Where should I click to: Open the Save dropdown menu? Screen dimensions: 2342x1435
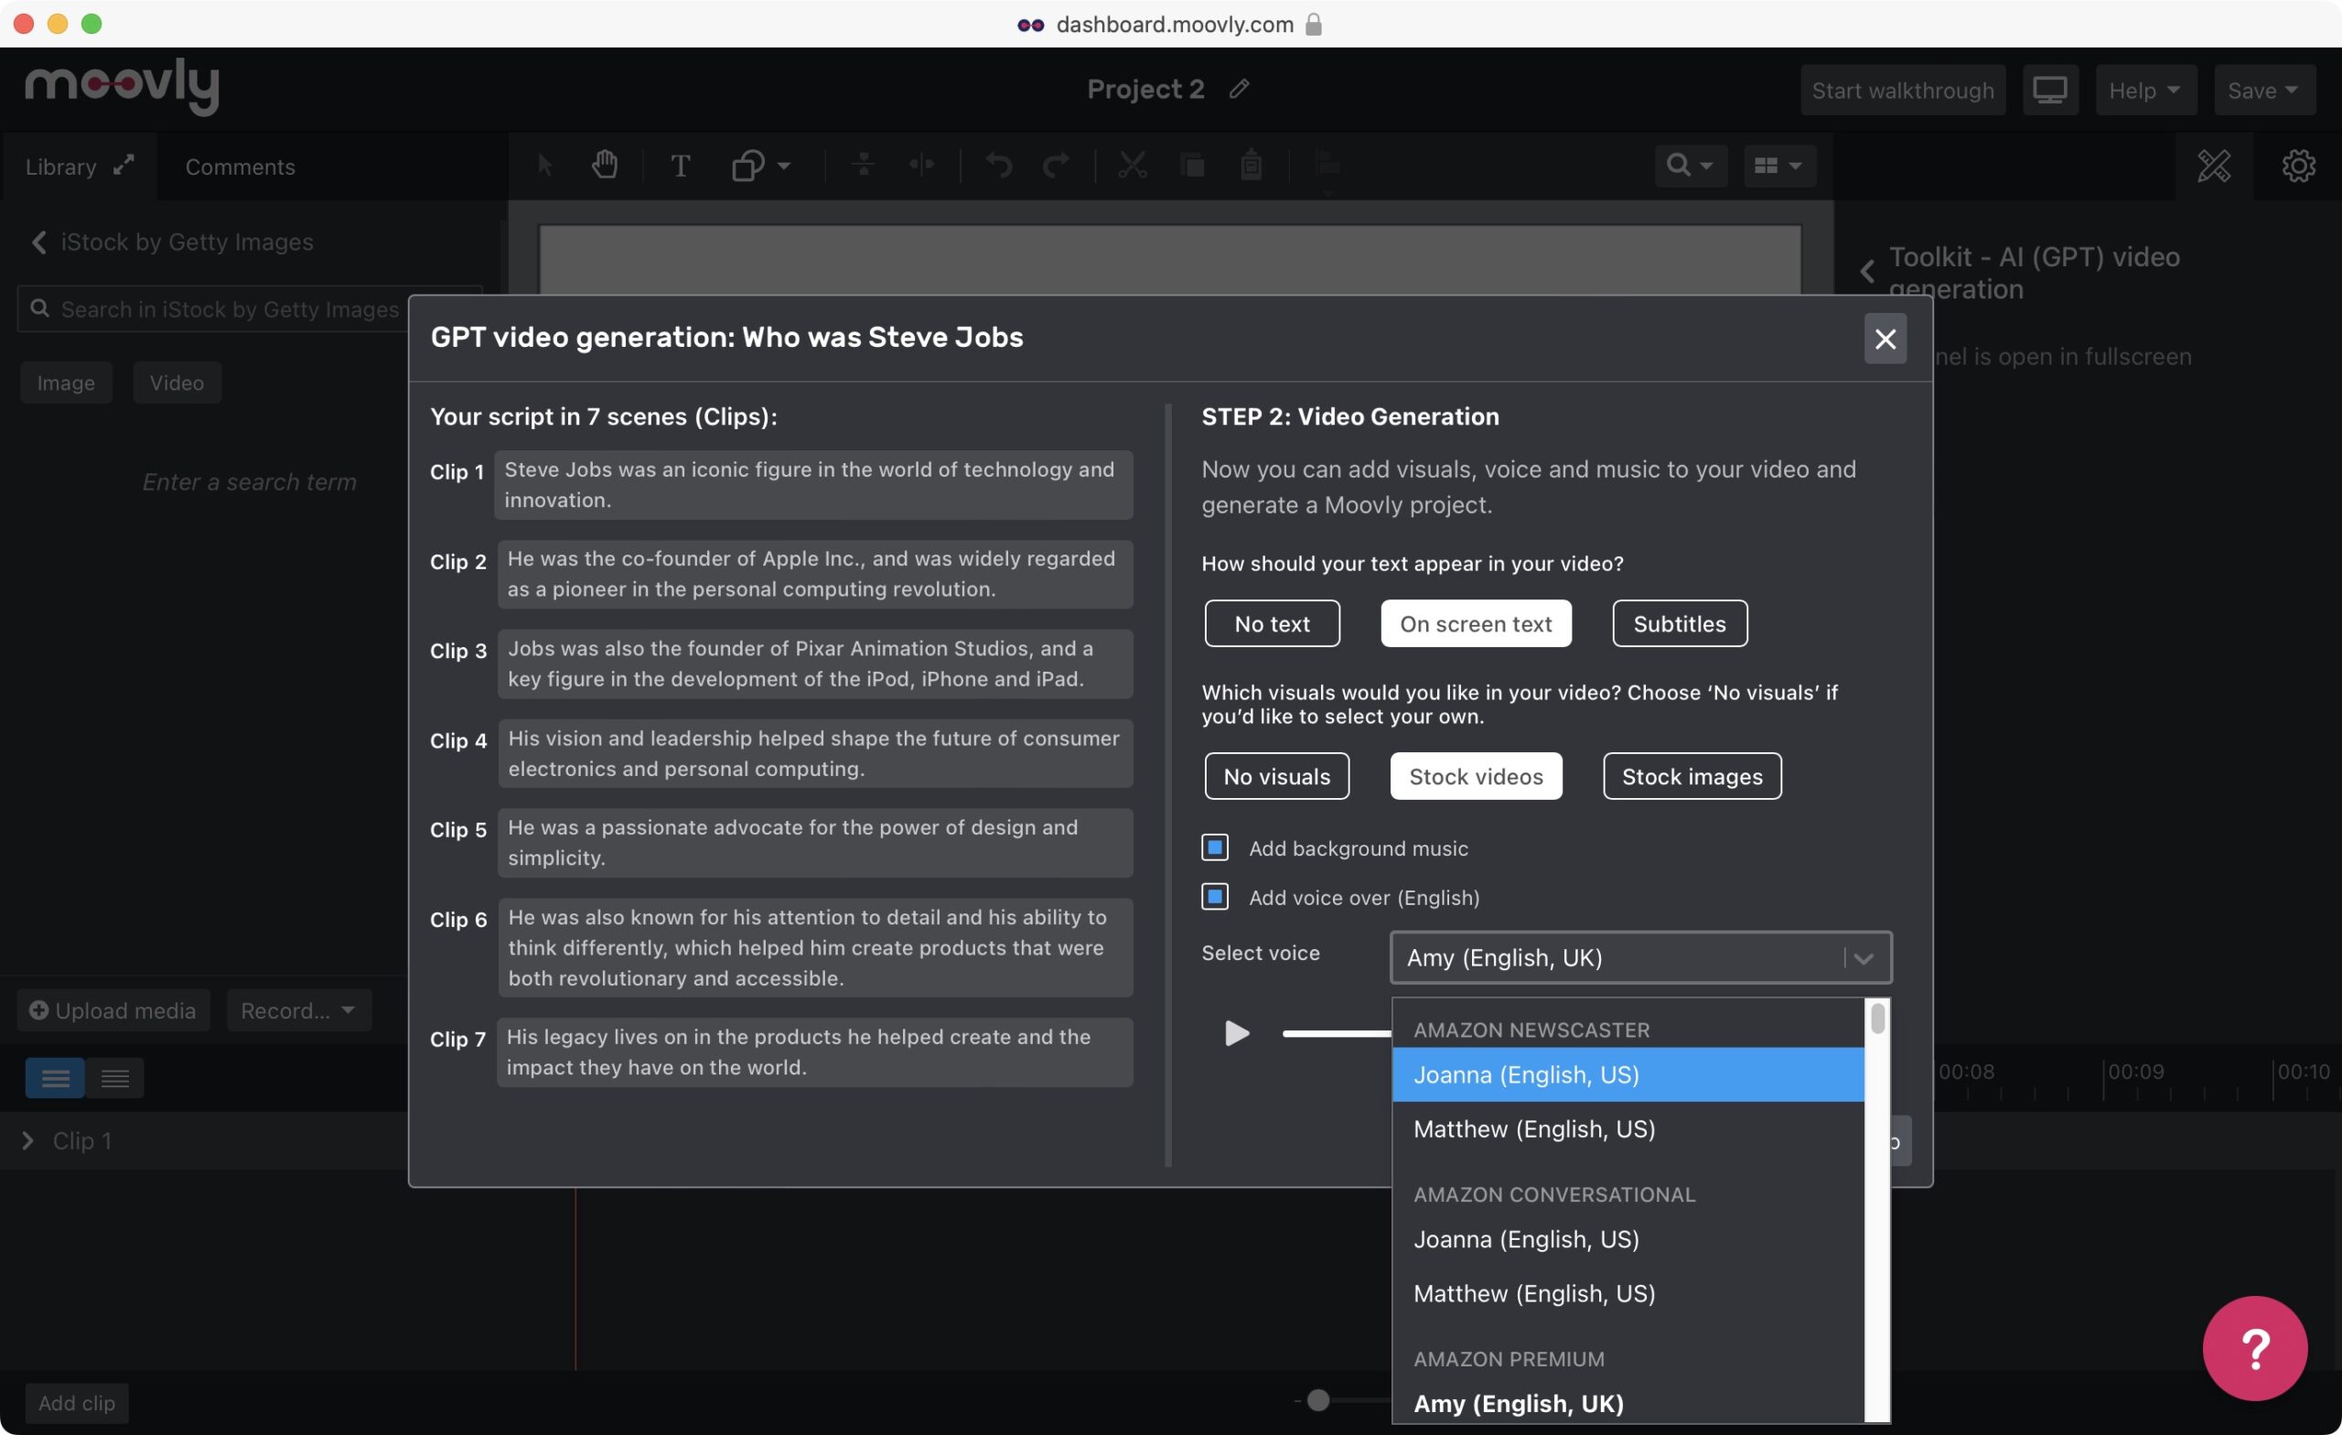click(2264, 91)
